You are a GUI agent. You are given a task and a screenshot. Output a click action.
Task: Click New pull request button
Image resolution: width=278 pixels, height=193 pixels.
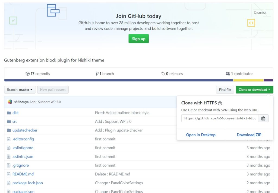[53, 90]
